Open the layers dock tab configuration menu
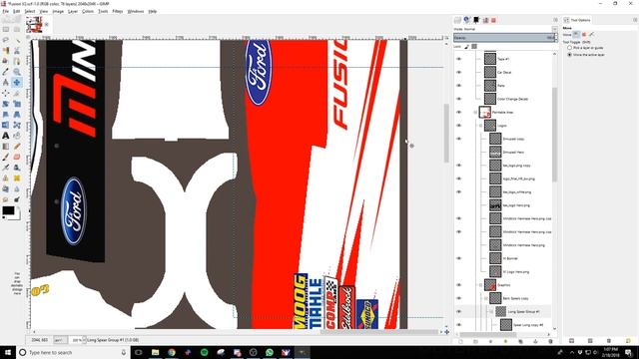Viewport: 639px width, 359px height. coord(555,20)
